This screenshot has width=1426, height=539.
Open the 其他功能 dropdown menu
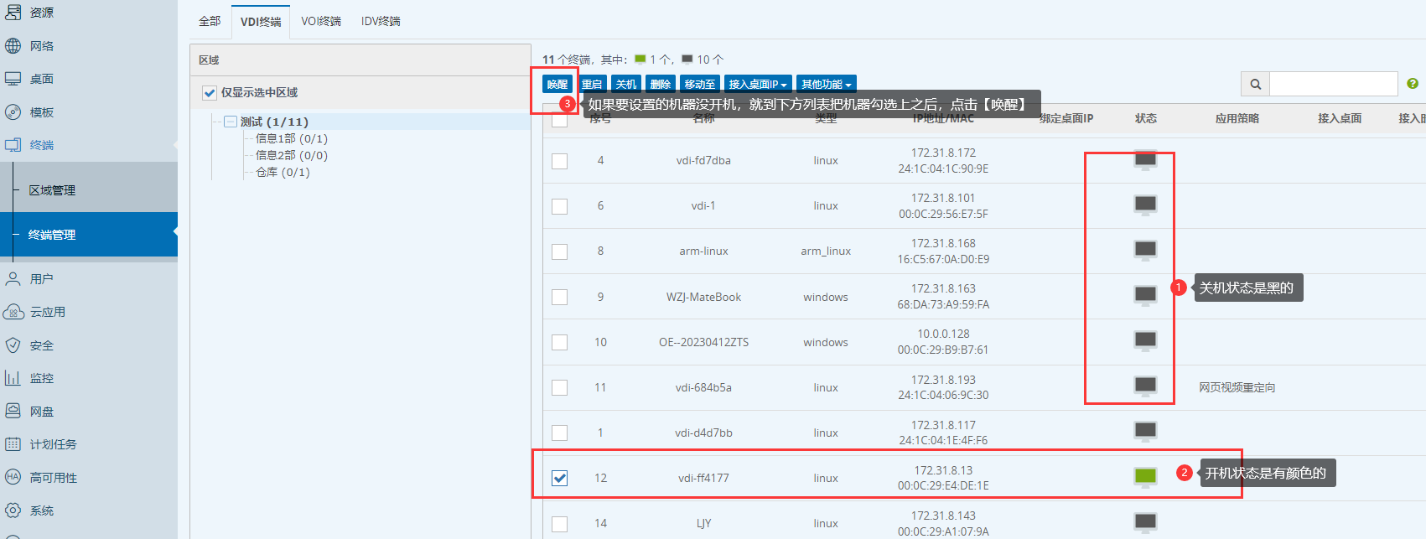[826, 84]
